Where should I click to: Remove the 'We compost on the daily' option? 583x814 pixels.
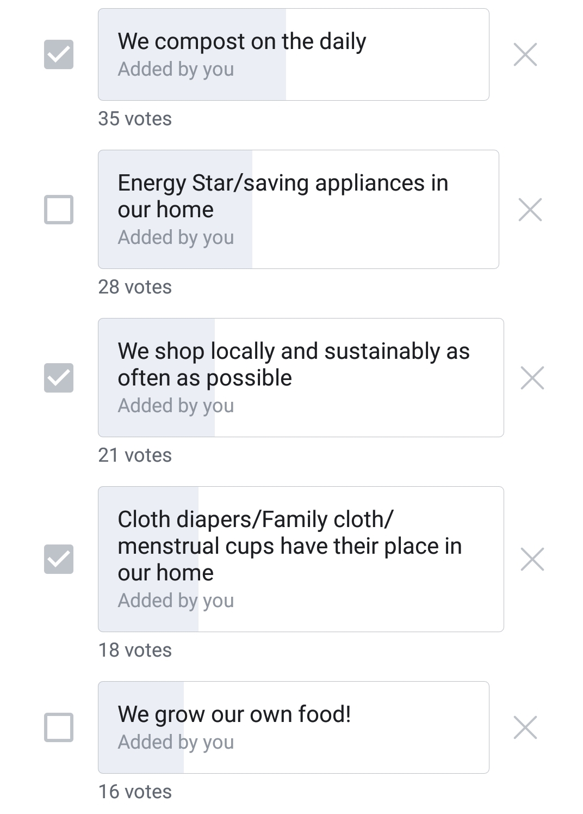(525, 54)
